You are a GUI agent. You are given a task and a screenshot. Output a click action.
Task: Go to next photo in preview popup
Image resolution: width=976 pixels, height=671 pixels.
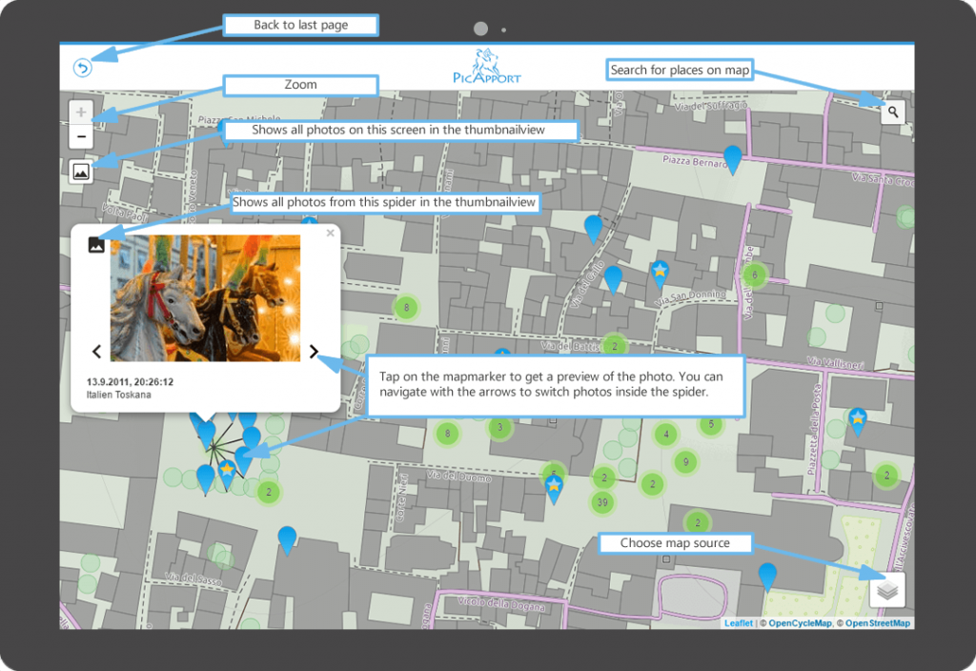[x=314, y=352]
